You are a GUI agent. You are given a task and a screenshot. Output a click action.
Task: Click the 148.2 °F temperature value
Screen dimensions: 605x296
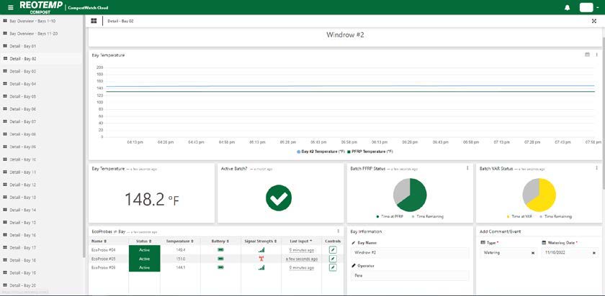[152, 200]
